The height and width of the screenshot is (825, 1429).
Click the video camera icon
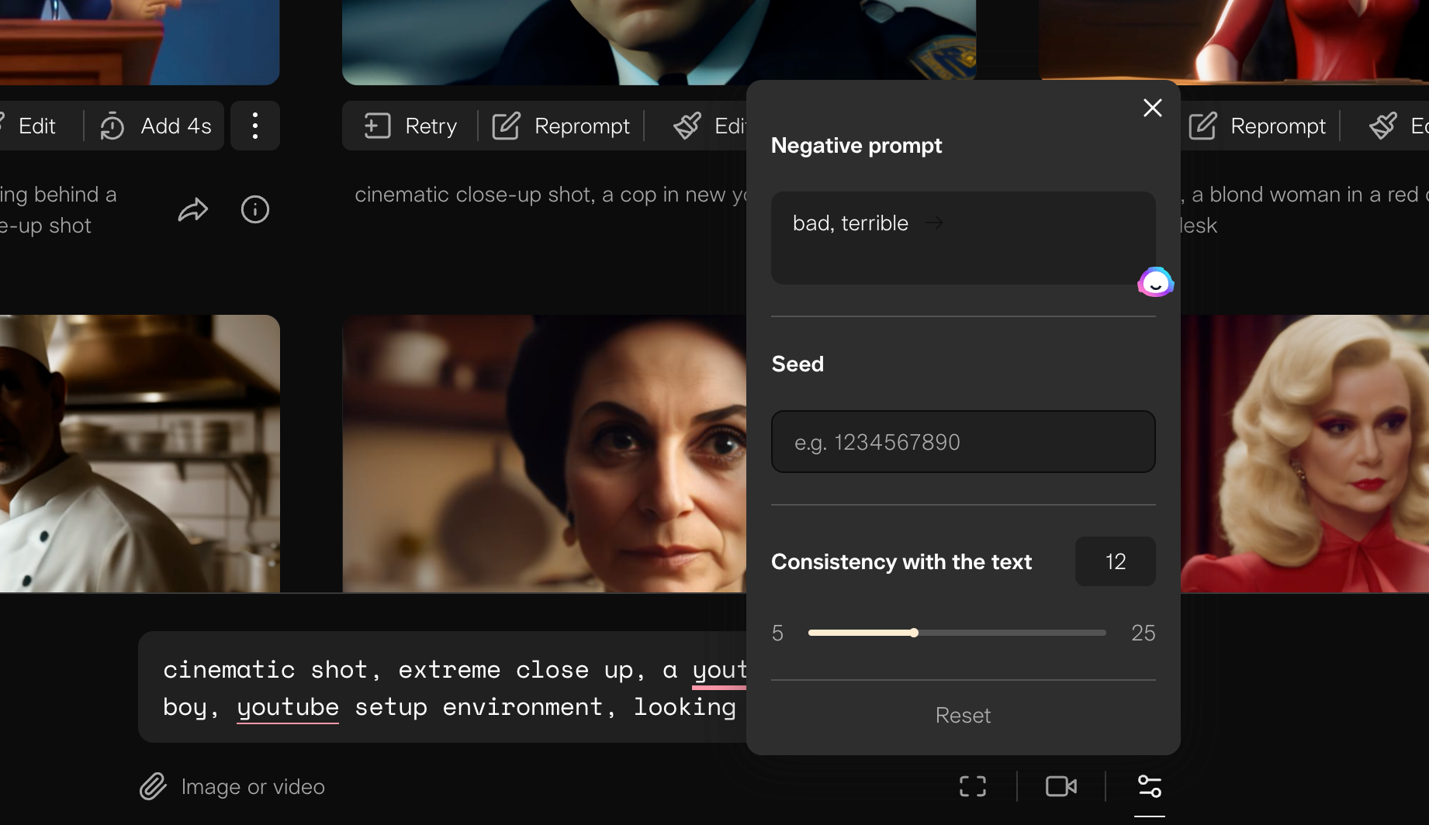click(1061, 786)
